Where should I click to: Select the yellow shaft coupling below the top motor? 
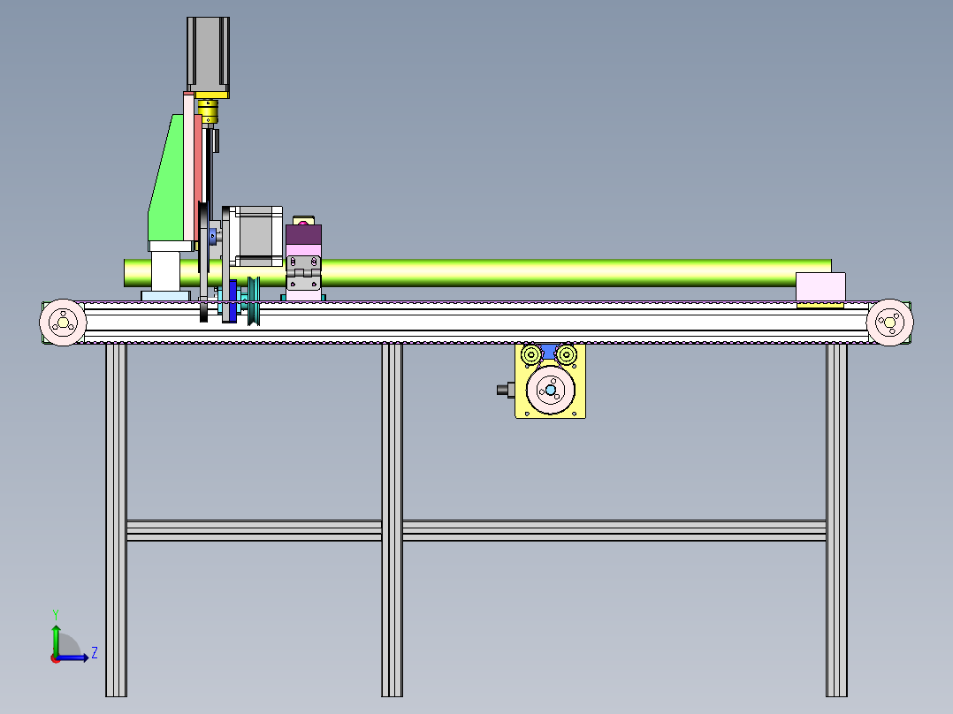[208, 111]
